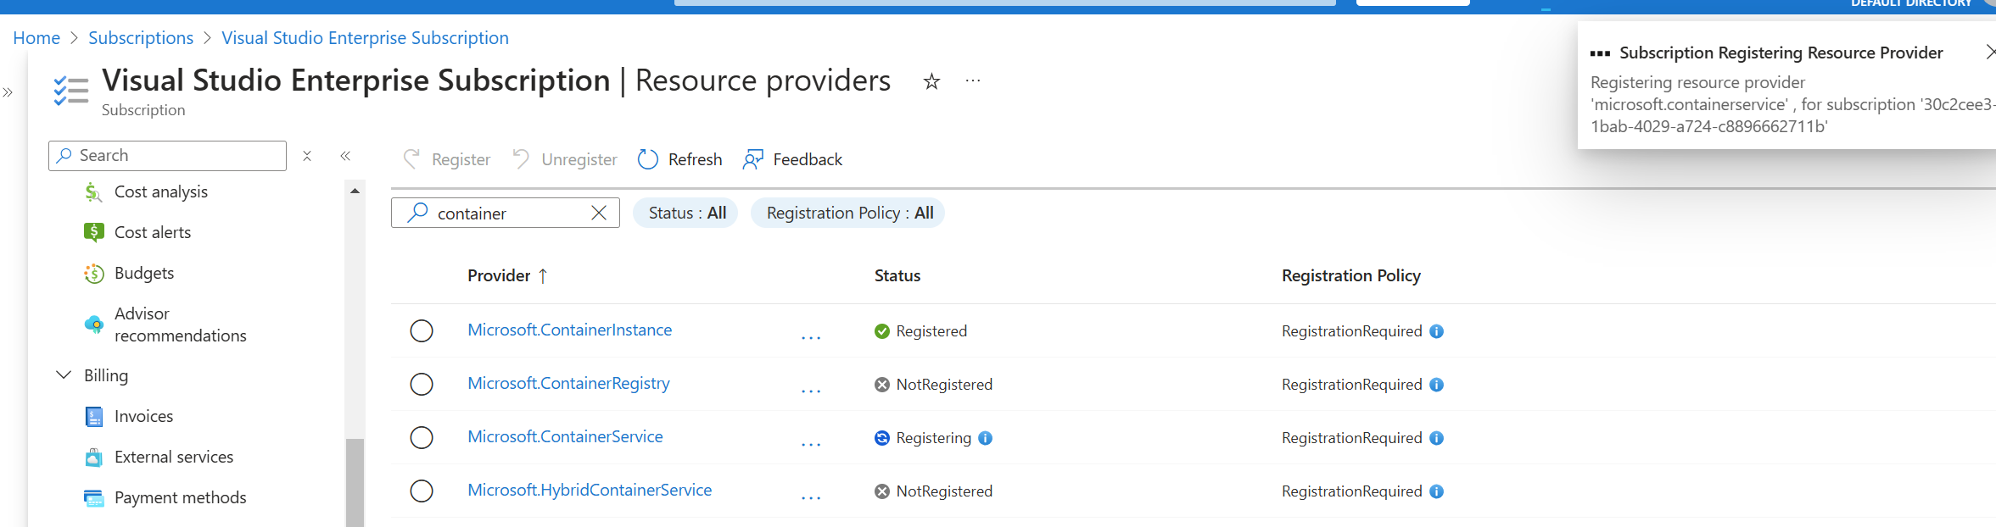
Task: Refresh the resource providers list
Action: (679, 159)
